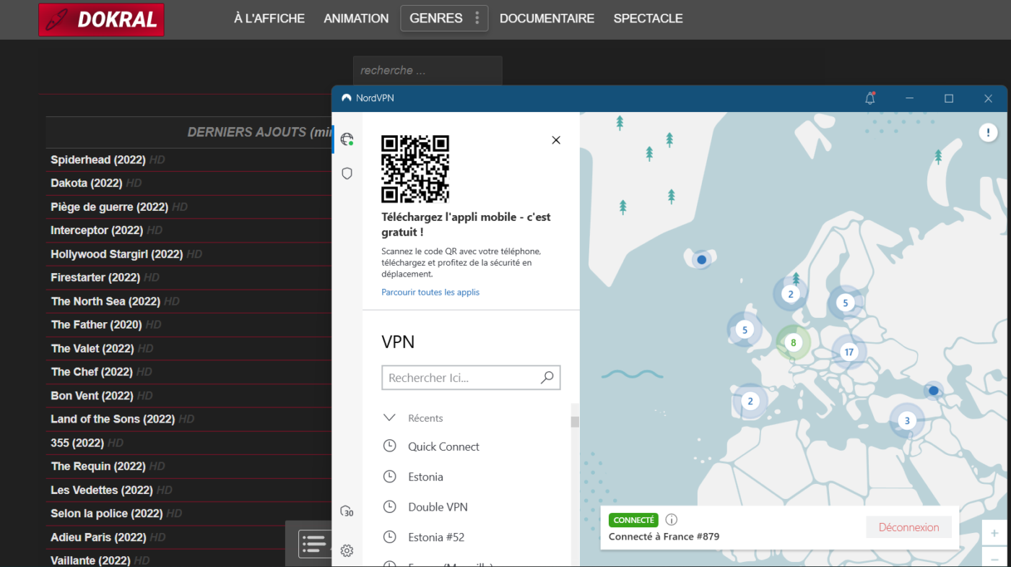1011x567 pixels.
Task: Click the server list scrollbar thumb
Action: click(x=575, y=422)
